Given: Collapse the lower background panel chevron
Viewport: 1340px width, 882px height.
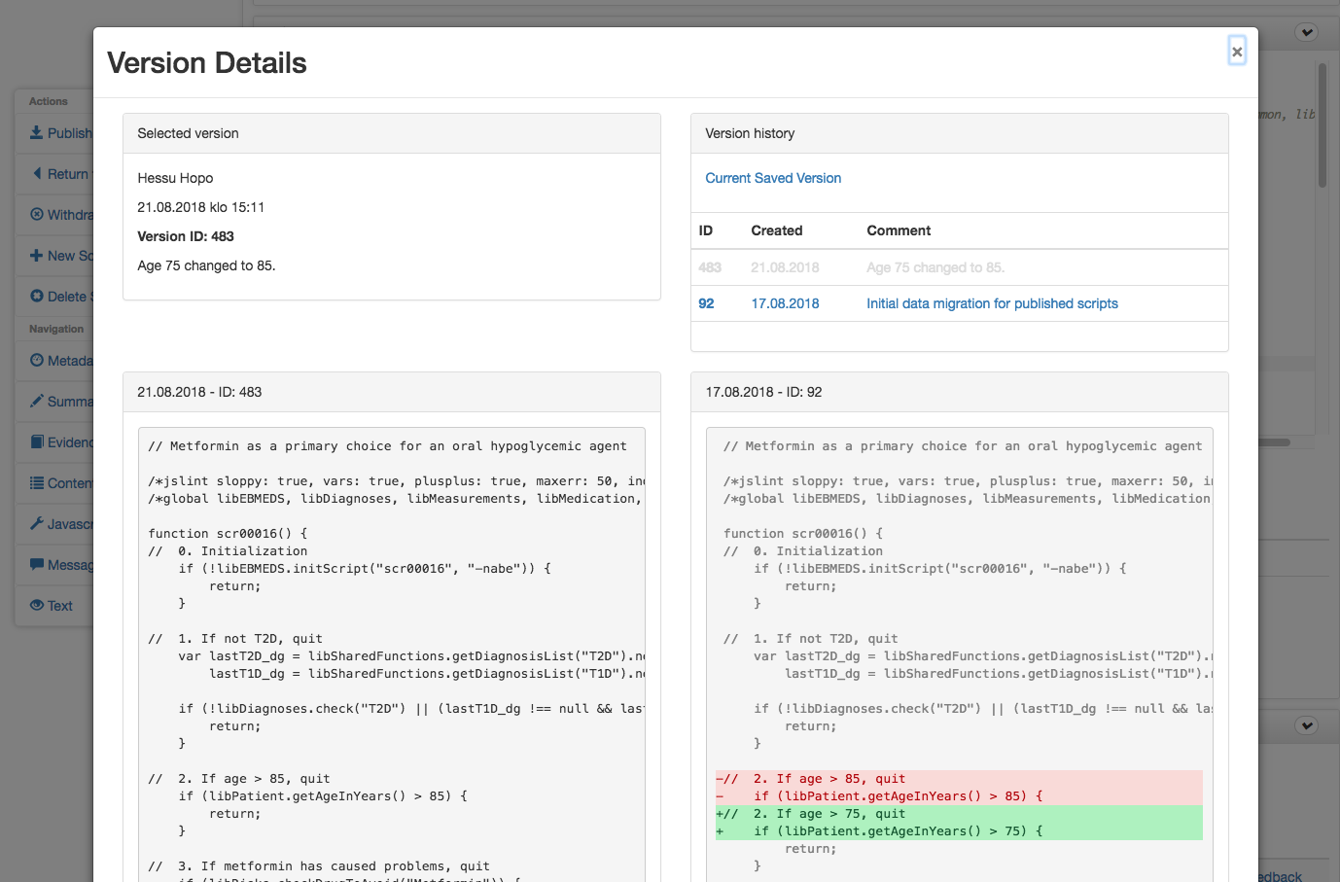Looking at the screenshot, I should click(x=1307, y=725).
